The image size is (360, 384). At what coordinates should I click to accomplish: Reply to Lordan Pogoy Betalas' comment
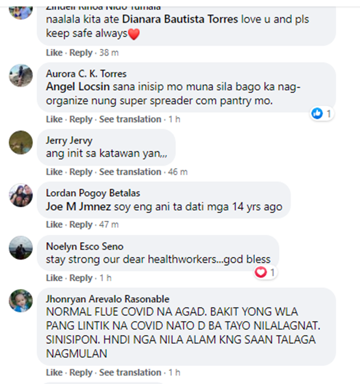pos(81,225)
